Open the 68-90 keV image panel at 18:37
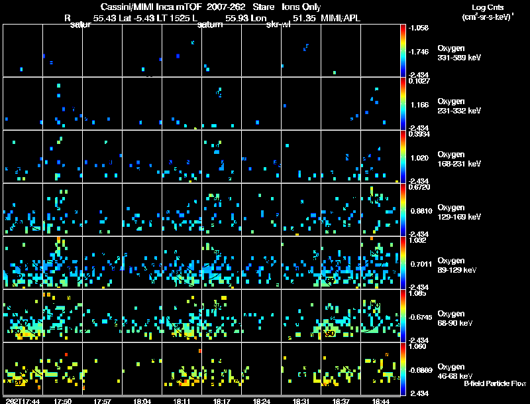This screenshot has height=404, width=530. (341, 316)
